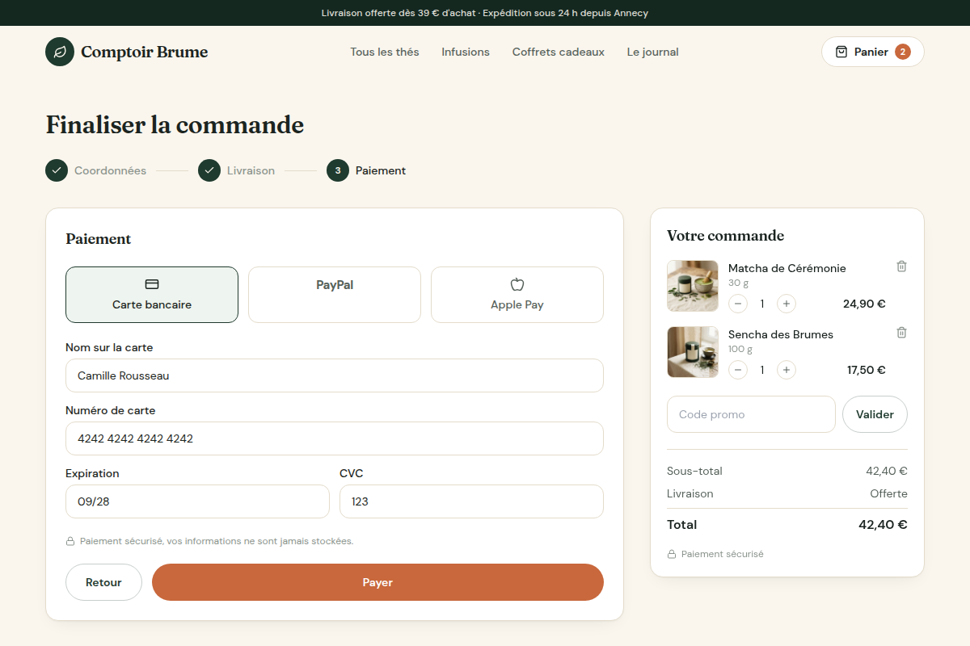Increase Sencha des Brumes quantity with plus
Screen dimensions: 970x646
787,370
